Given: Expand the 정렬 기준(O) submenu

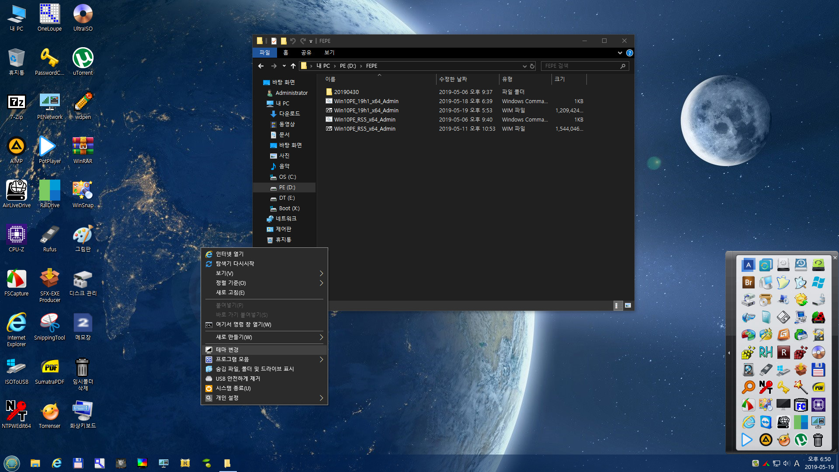Looking at the screenshot, I should [264, 283].
